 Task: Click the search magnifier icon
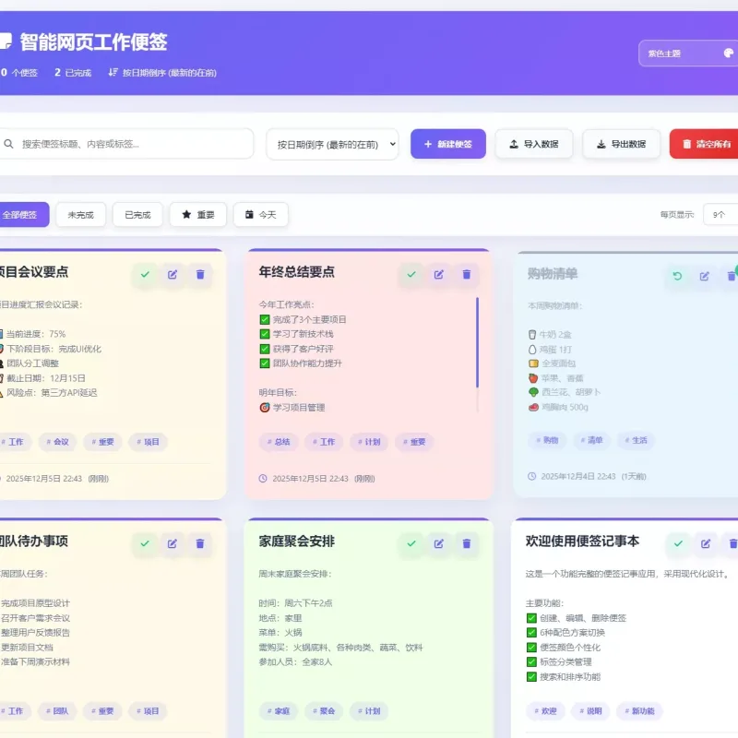click(8, 144)
